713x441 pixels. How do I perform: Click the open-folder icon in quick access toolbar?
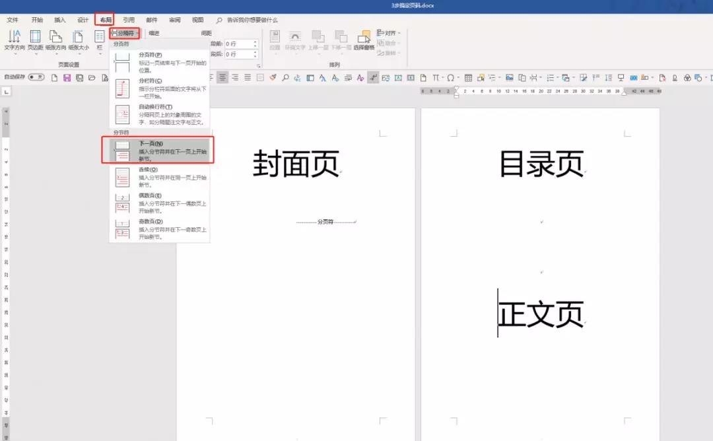(91, 77)
